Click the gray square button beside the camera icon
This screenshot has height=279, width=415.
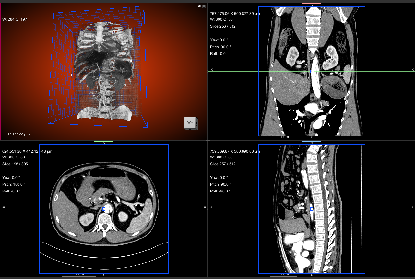pyautogui.click(x=204, y=6)
